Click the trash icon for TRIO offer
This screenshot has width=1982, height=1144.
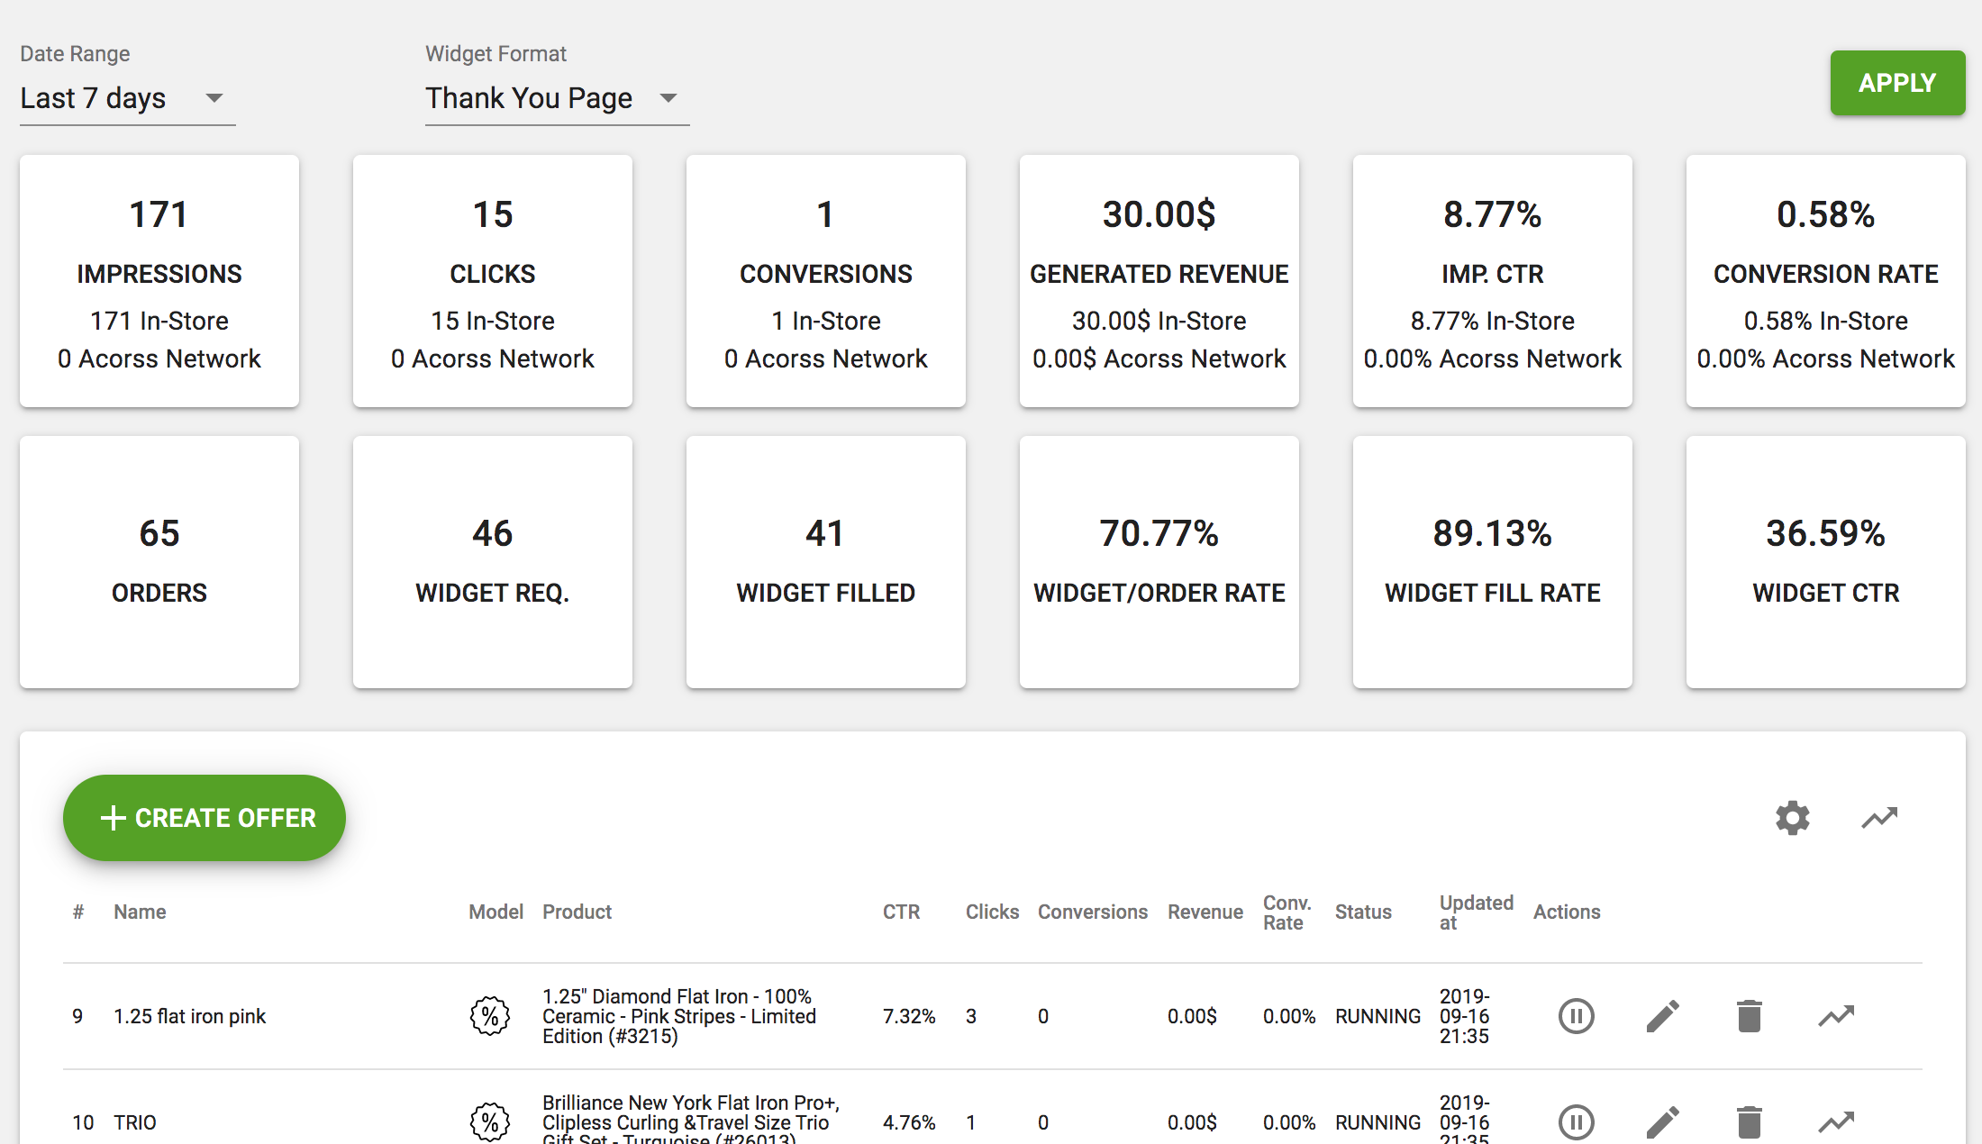pyautogui.click(x=1749, y=1122)
